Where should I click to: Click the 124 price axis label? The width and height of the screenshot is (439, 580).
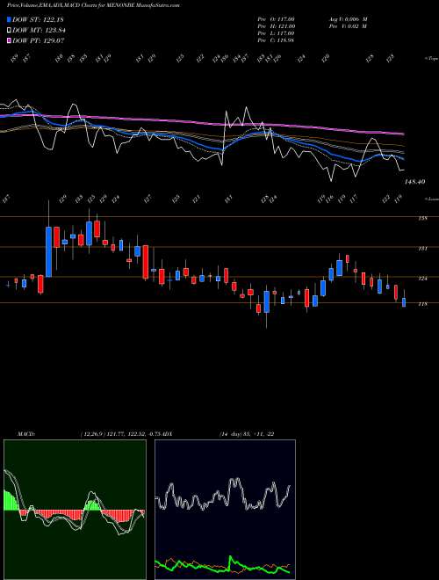(422, 279)
